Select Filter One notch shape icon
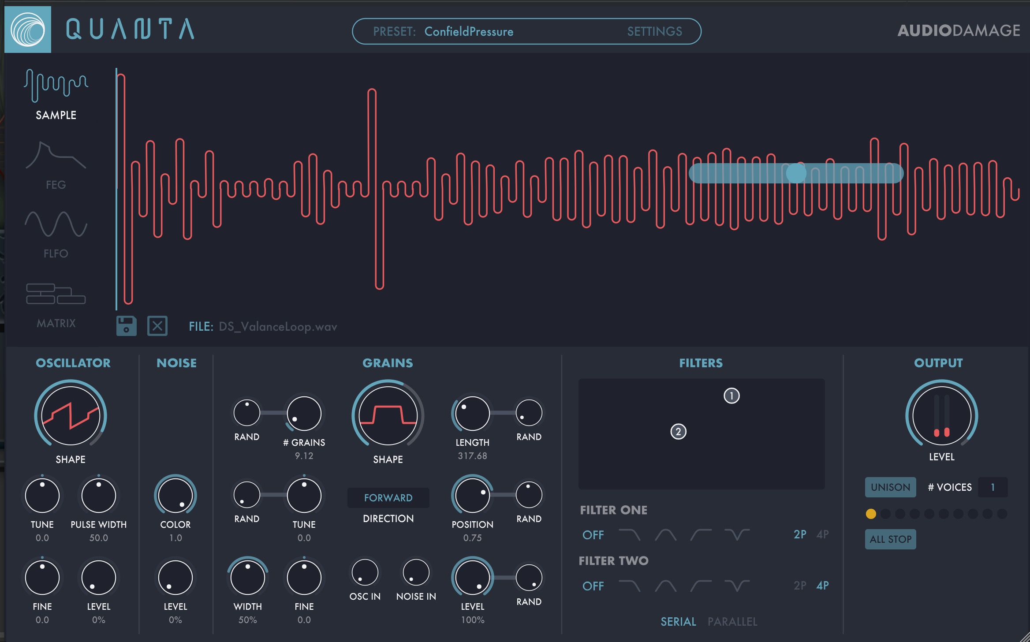This screenshot has height=642, width=1030. 737,535
